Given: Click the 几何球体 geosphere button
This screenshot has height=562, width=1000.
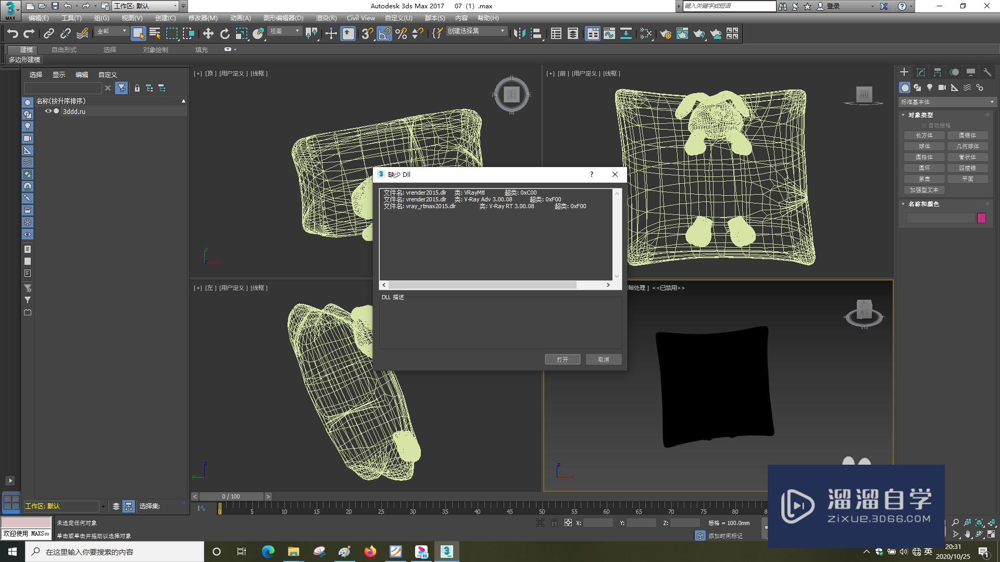Looking at the screenshot, I should pyautogui.click(x=968, y=146).
